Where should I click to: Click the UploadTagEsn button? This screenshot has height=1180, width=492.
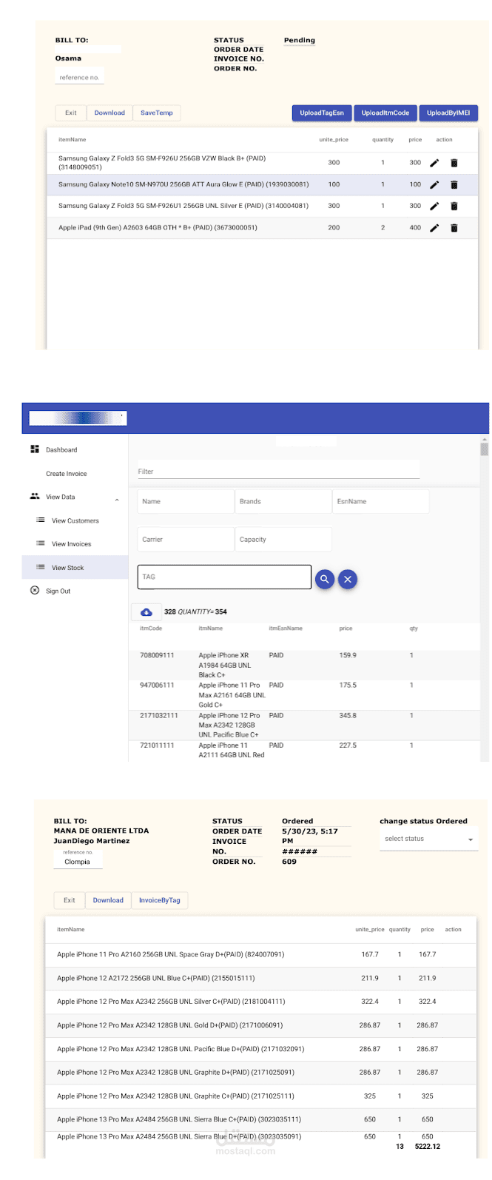[322, 113]
